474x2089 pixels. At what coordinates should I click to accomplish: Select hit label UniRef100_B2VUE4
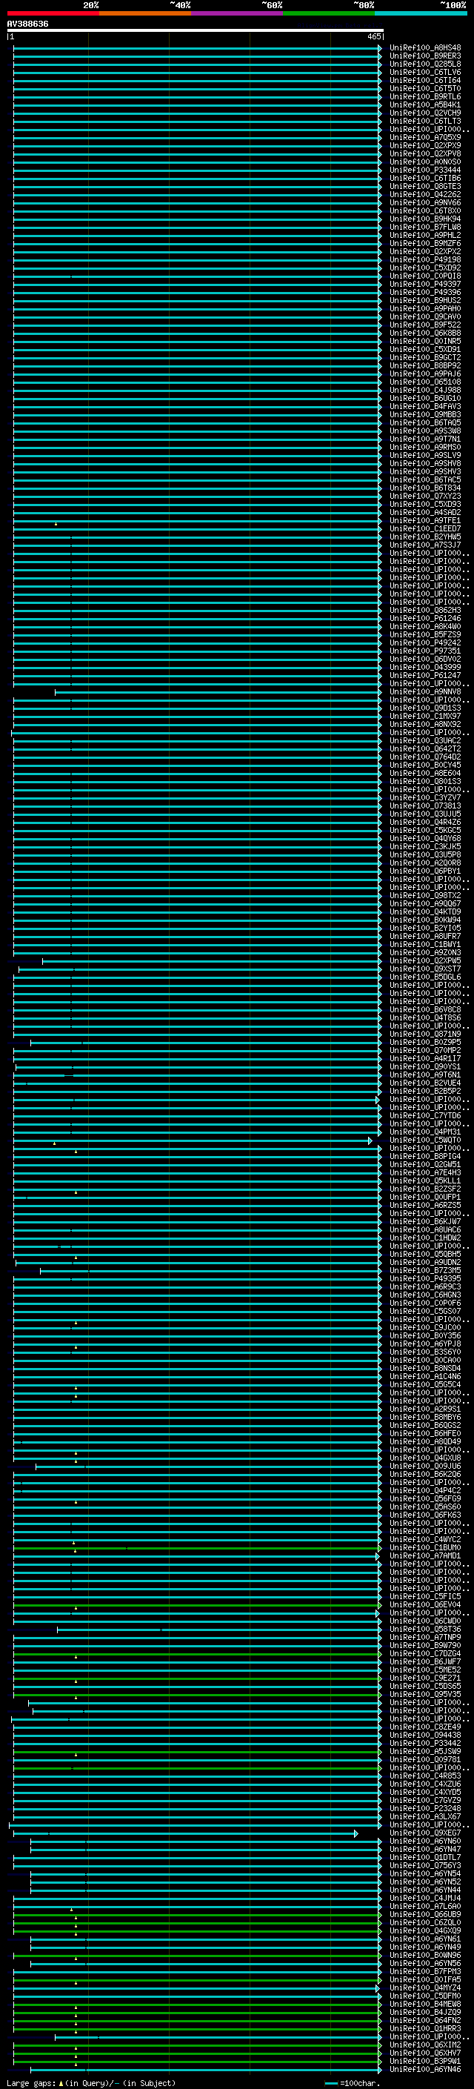(x=425, y=1083)
